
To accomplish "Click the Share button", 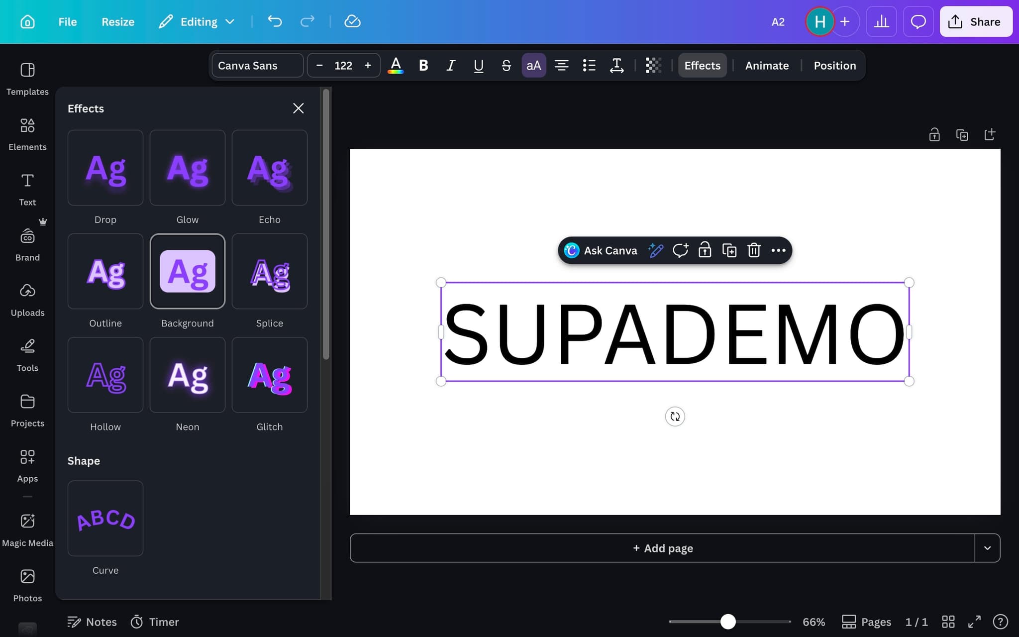I will (x=975, y=21).
